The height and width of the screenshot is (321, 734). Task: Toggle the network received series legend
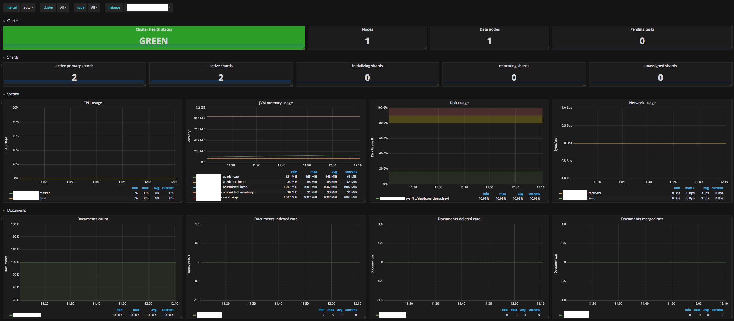pos(594,193)
